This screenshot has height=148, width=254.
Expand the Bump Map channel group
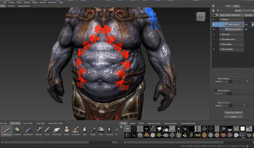tap(220, 44)
